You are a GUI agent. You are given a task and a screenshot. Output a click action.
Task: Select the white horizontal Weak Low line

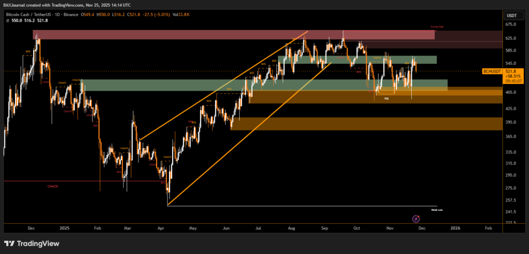(300, 206)
